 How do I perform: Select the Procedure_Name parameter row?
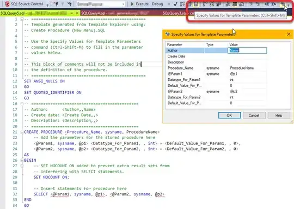(x=216, y=68)
